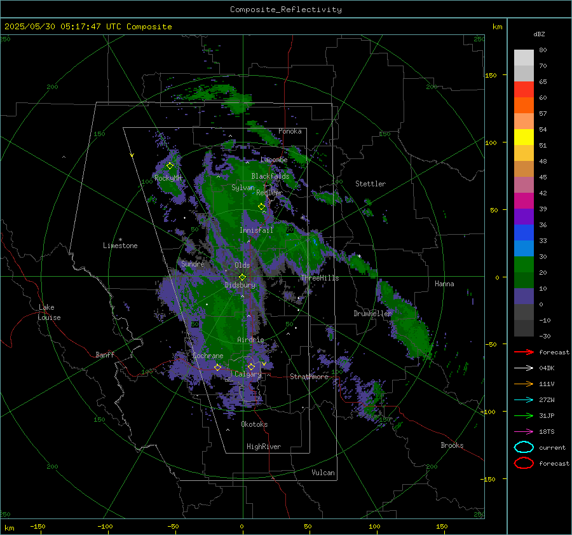The image size is (572, 535).
Task: Click the Stettler city label
Action: coord(371,184)
